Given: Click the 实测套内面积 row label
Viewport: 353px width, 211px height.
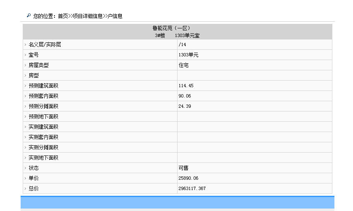Looking at the screenshot, I should point(43,137).
